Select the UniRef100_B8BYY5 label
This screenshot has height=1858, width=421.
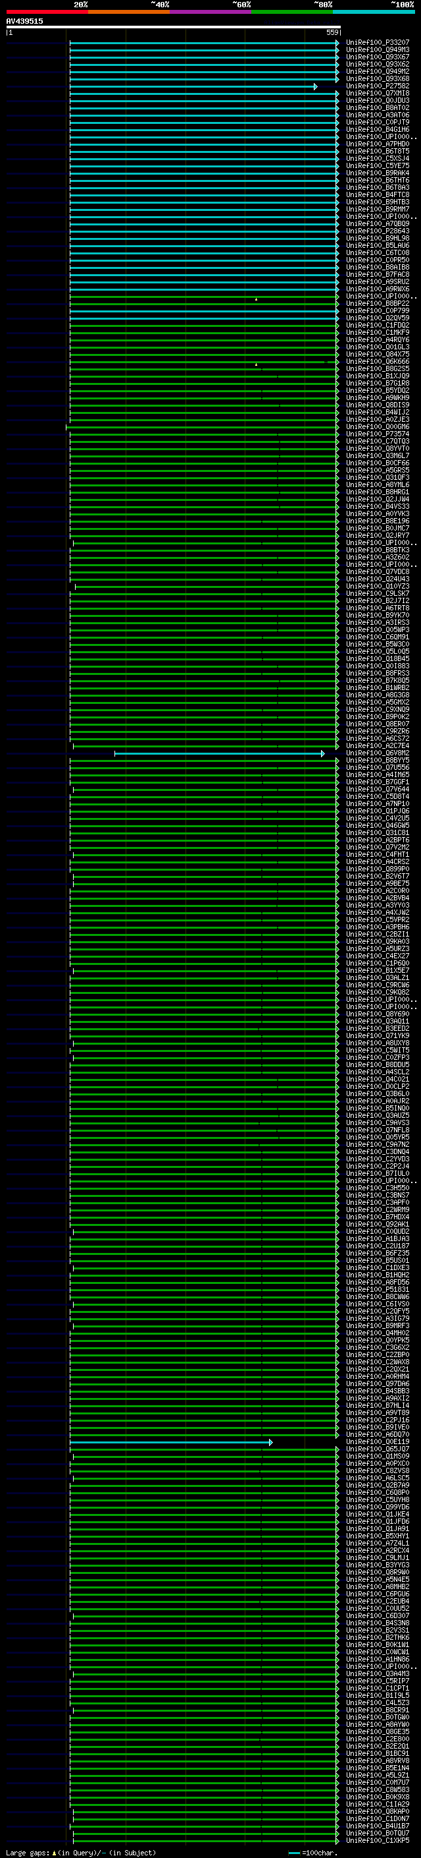(377, 760)
